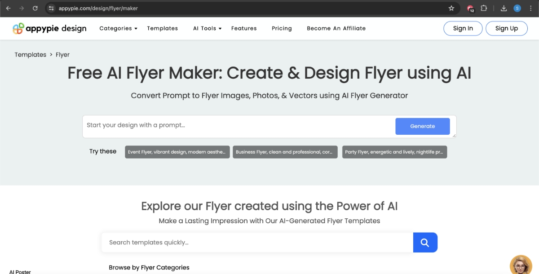Image resolution: width=539 pixels, height=274 pixels.
Task: Open the Categories dropdown
Action: pyautogui.click(x=118, y=28)
